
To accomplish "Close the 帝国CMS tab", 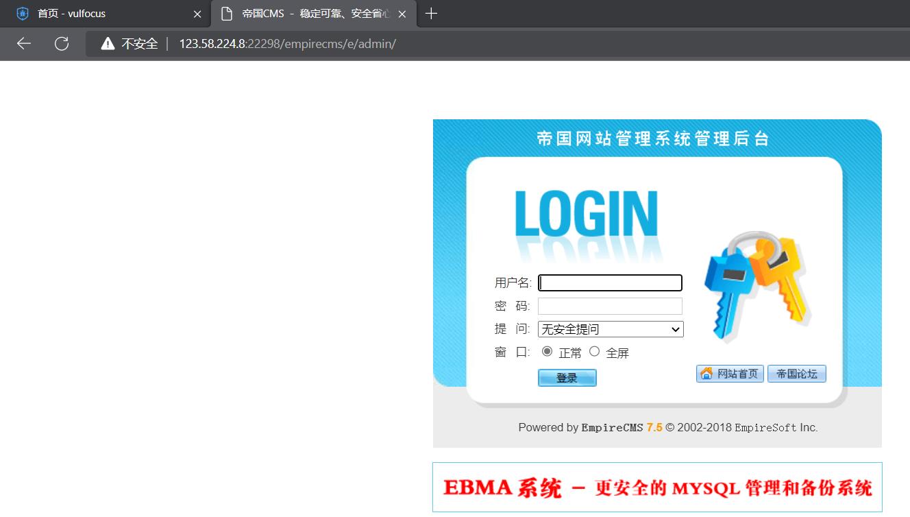I will [402, 14].
